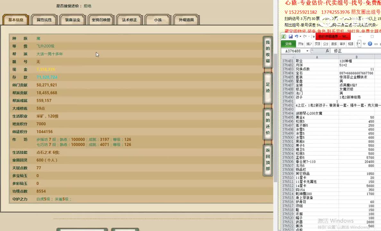The image size is (381, 231).
Task: Select cell 120种植 in column B
Action: (356, 61)
